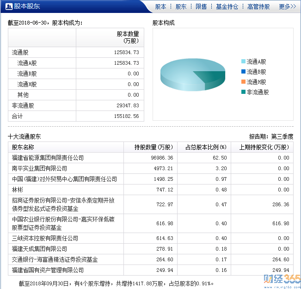Select the 股本数量(万股) column header
The image size is (301, 289).
point(110,37)
